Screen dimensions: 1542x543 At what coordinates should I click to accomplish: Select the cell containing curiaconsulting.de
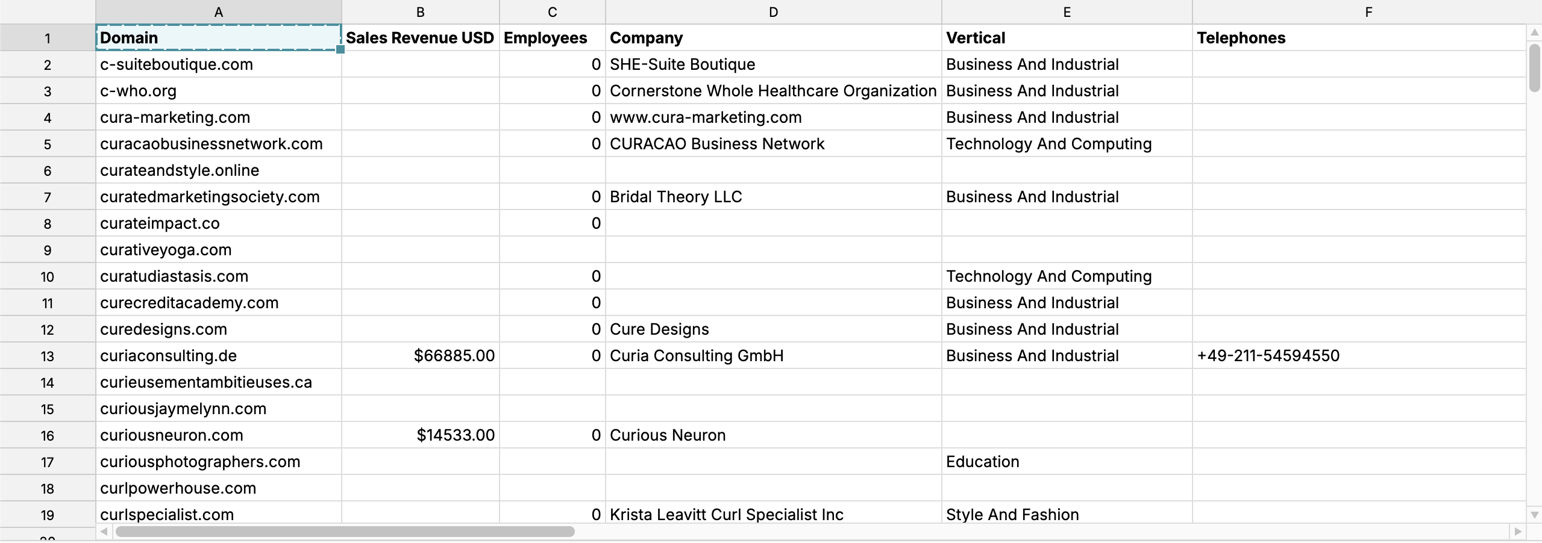(x=219, y=356)
